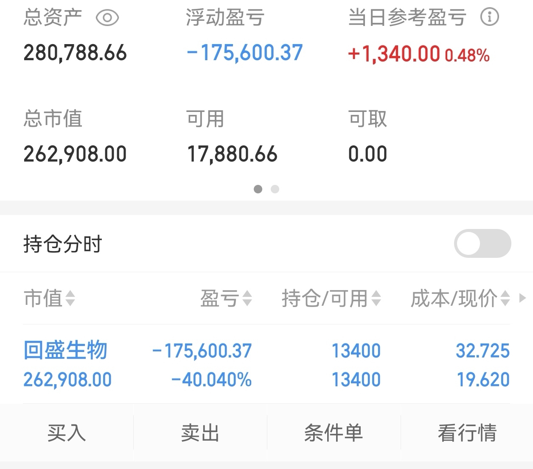Sort holdings by 市值 column arrows
Screen dimensions: 533x469
coord(70,298)
